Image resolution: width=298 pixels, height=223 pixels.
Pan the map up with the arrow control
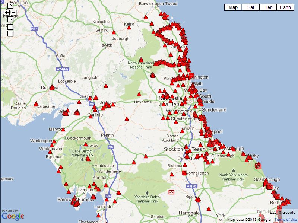[x=10, y=6]
